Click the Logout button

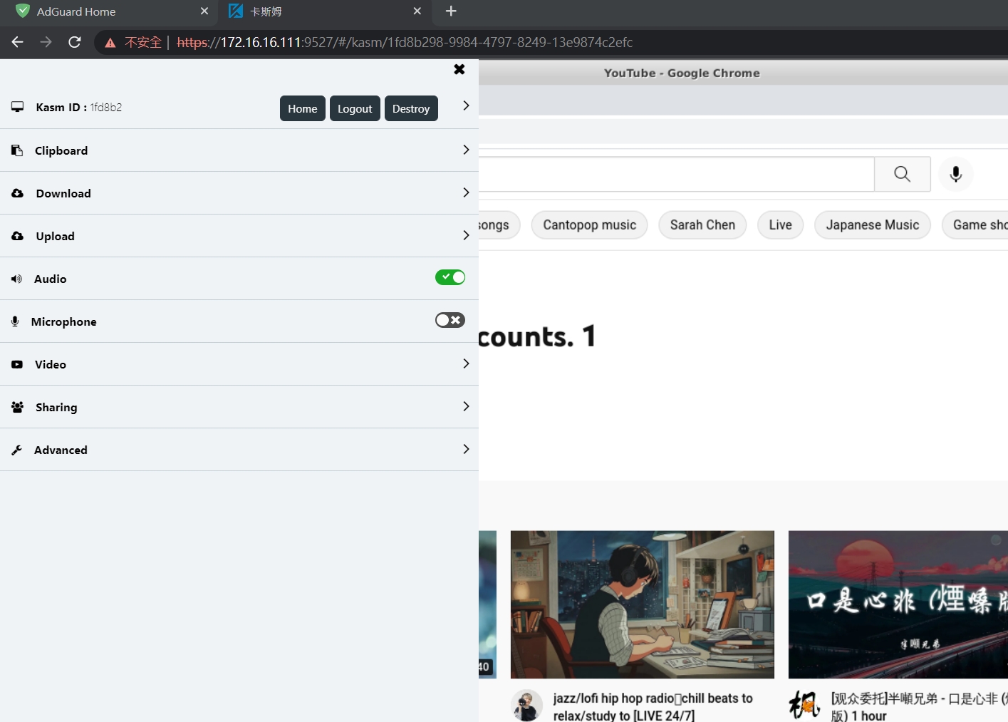355,108
